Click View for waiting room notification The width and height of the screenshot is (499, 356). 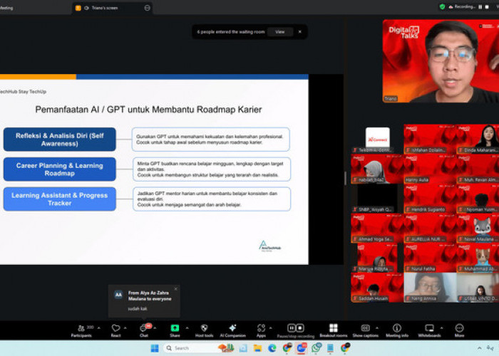[280, 32]
